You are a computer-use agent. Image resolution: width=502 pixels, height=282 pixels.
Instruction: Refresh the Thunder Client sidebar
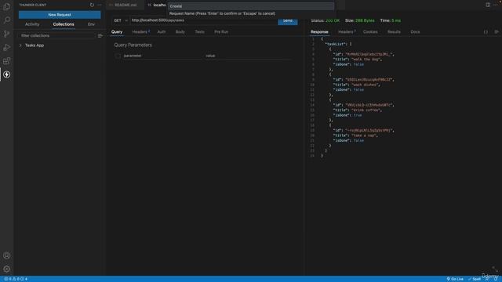[92, 5]
